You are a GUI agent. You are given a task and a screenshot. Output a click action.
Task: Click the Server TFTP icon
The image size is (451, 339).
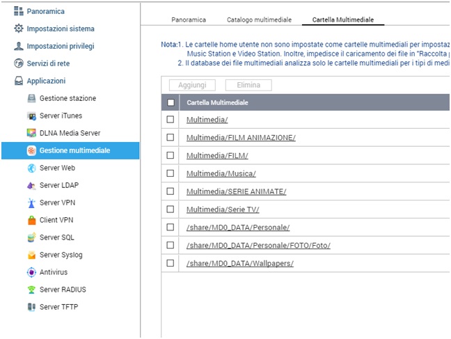pyautogui.click(x=31, y=307)
